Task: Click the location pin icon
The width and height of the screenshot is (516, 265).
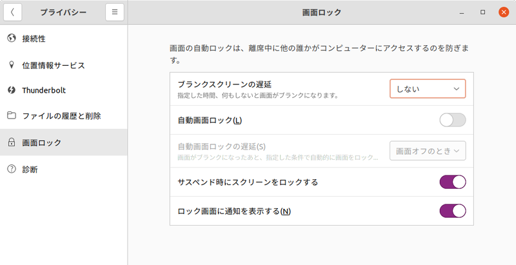Action: 11,65
